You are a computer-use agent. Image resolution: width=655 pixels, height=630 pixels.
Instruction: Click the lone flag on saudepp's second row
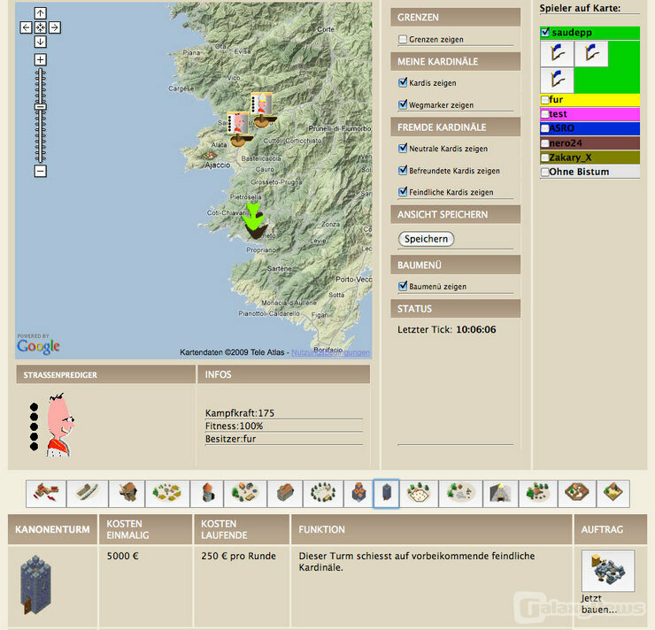pos(557,80)
